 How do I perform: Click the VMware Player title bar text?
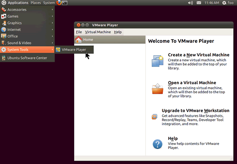(105, 25)
